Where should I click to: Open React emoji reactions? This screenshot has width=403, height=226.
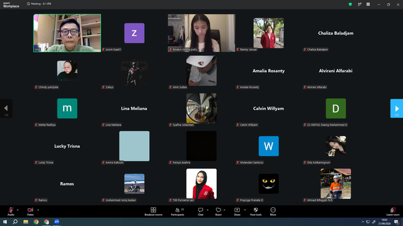[x=219, y=212]
